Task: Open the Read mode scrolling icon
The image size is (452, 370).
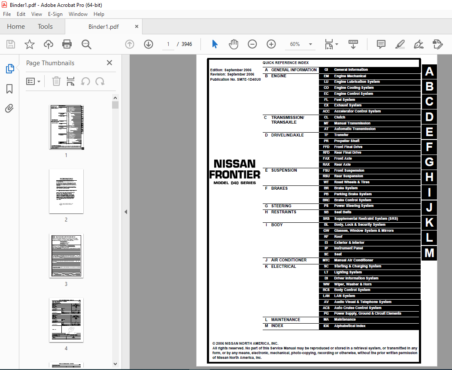Action: [x=353, y=44]
